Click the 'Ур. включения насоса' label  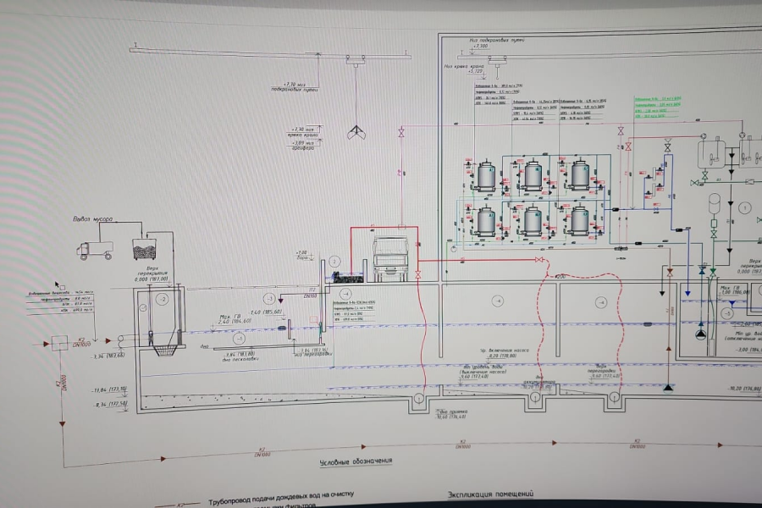[504, 350]
